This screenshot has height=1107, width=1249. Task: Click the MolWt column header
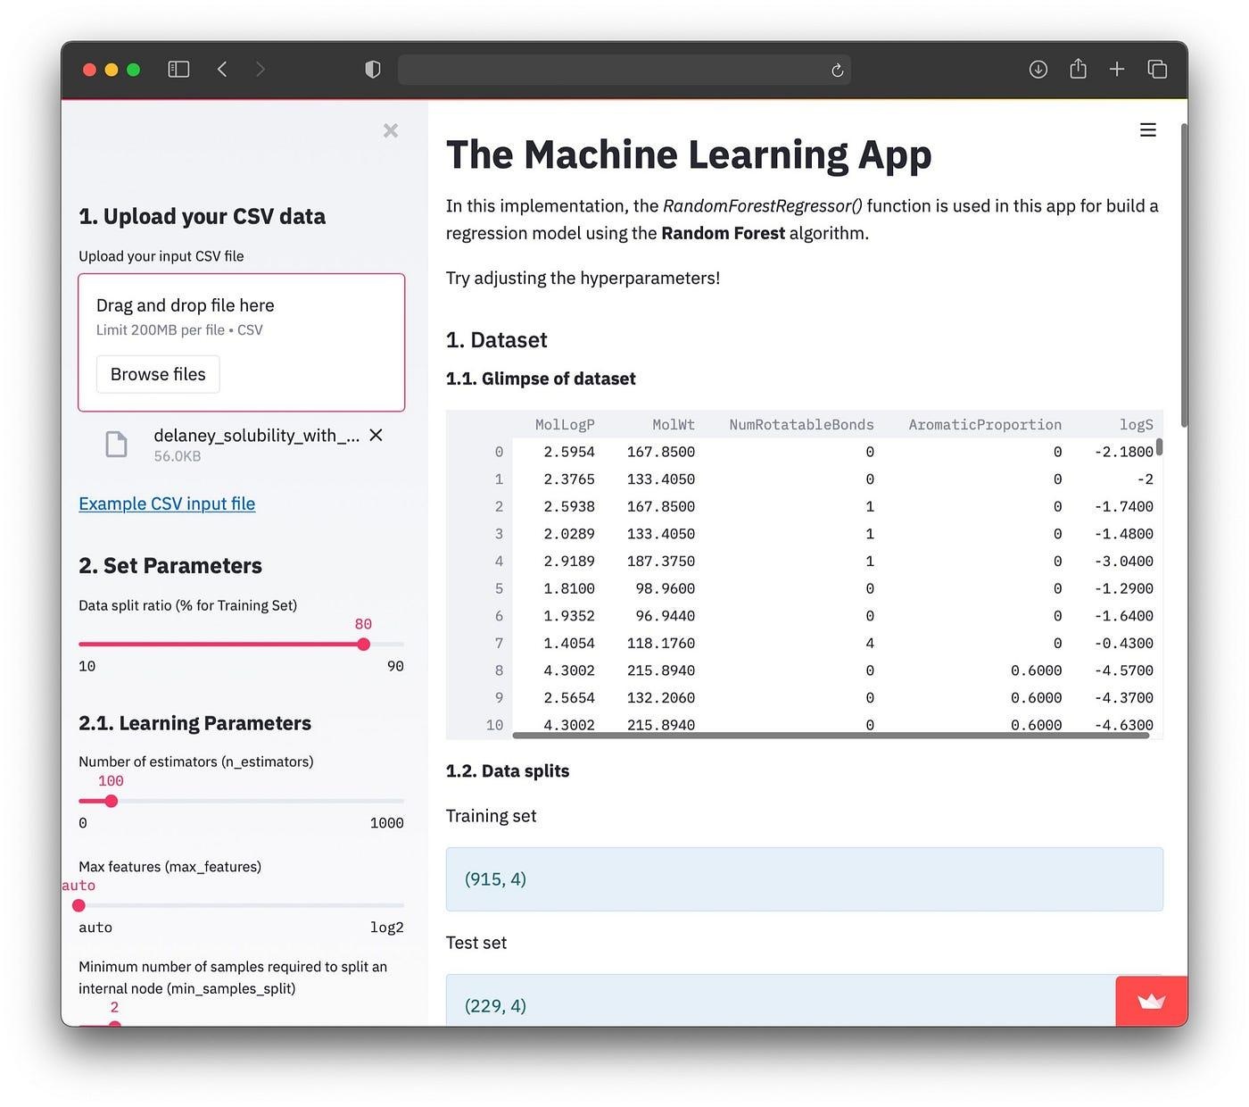pos(673,425)
